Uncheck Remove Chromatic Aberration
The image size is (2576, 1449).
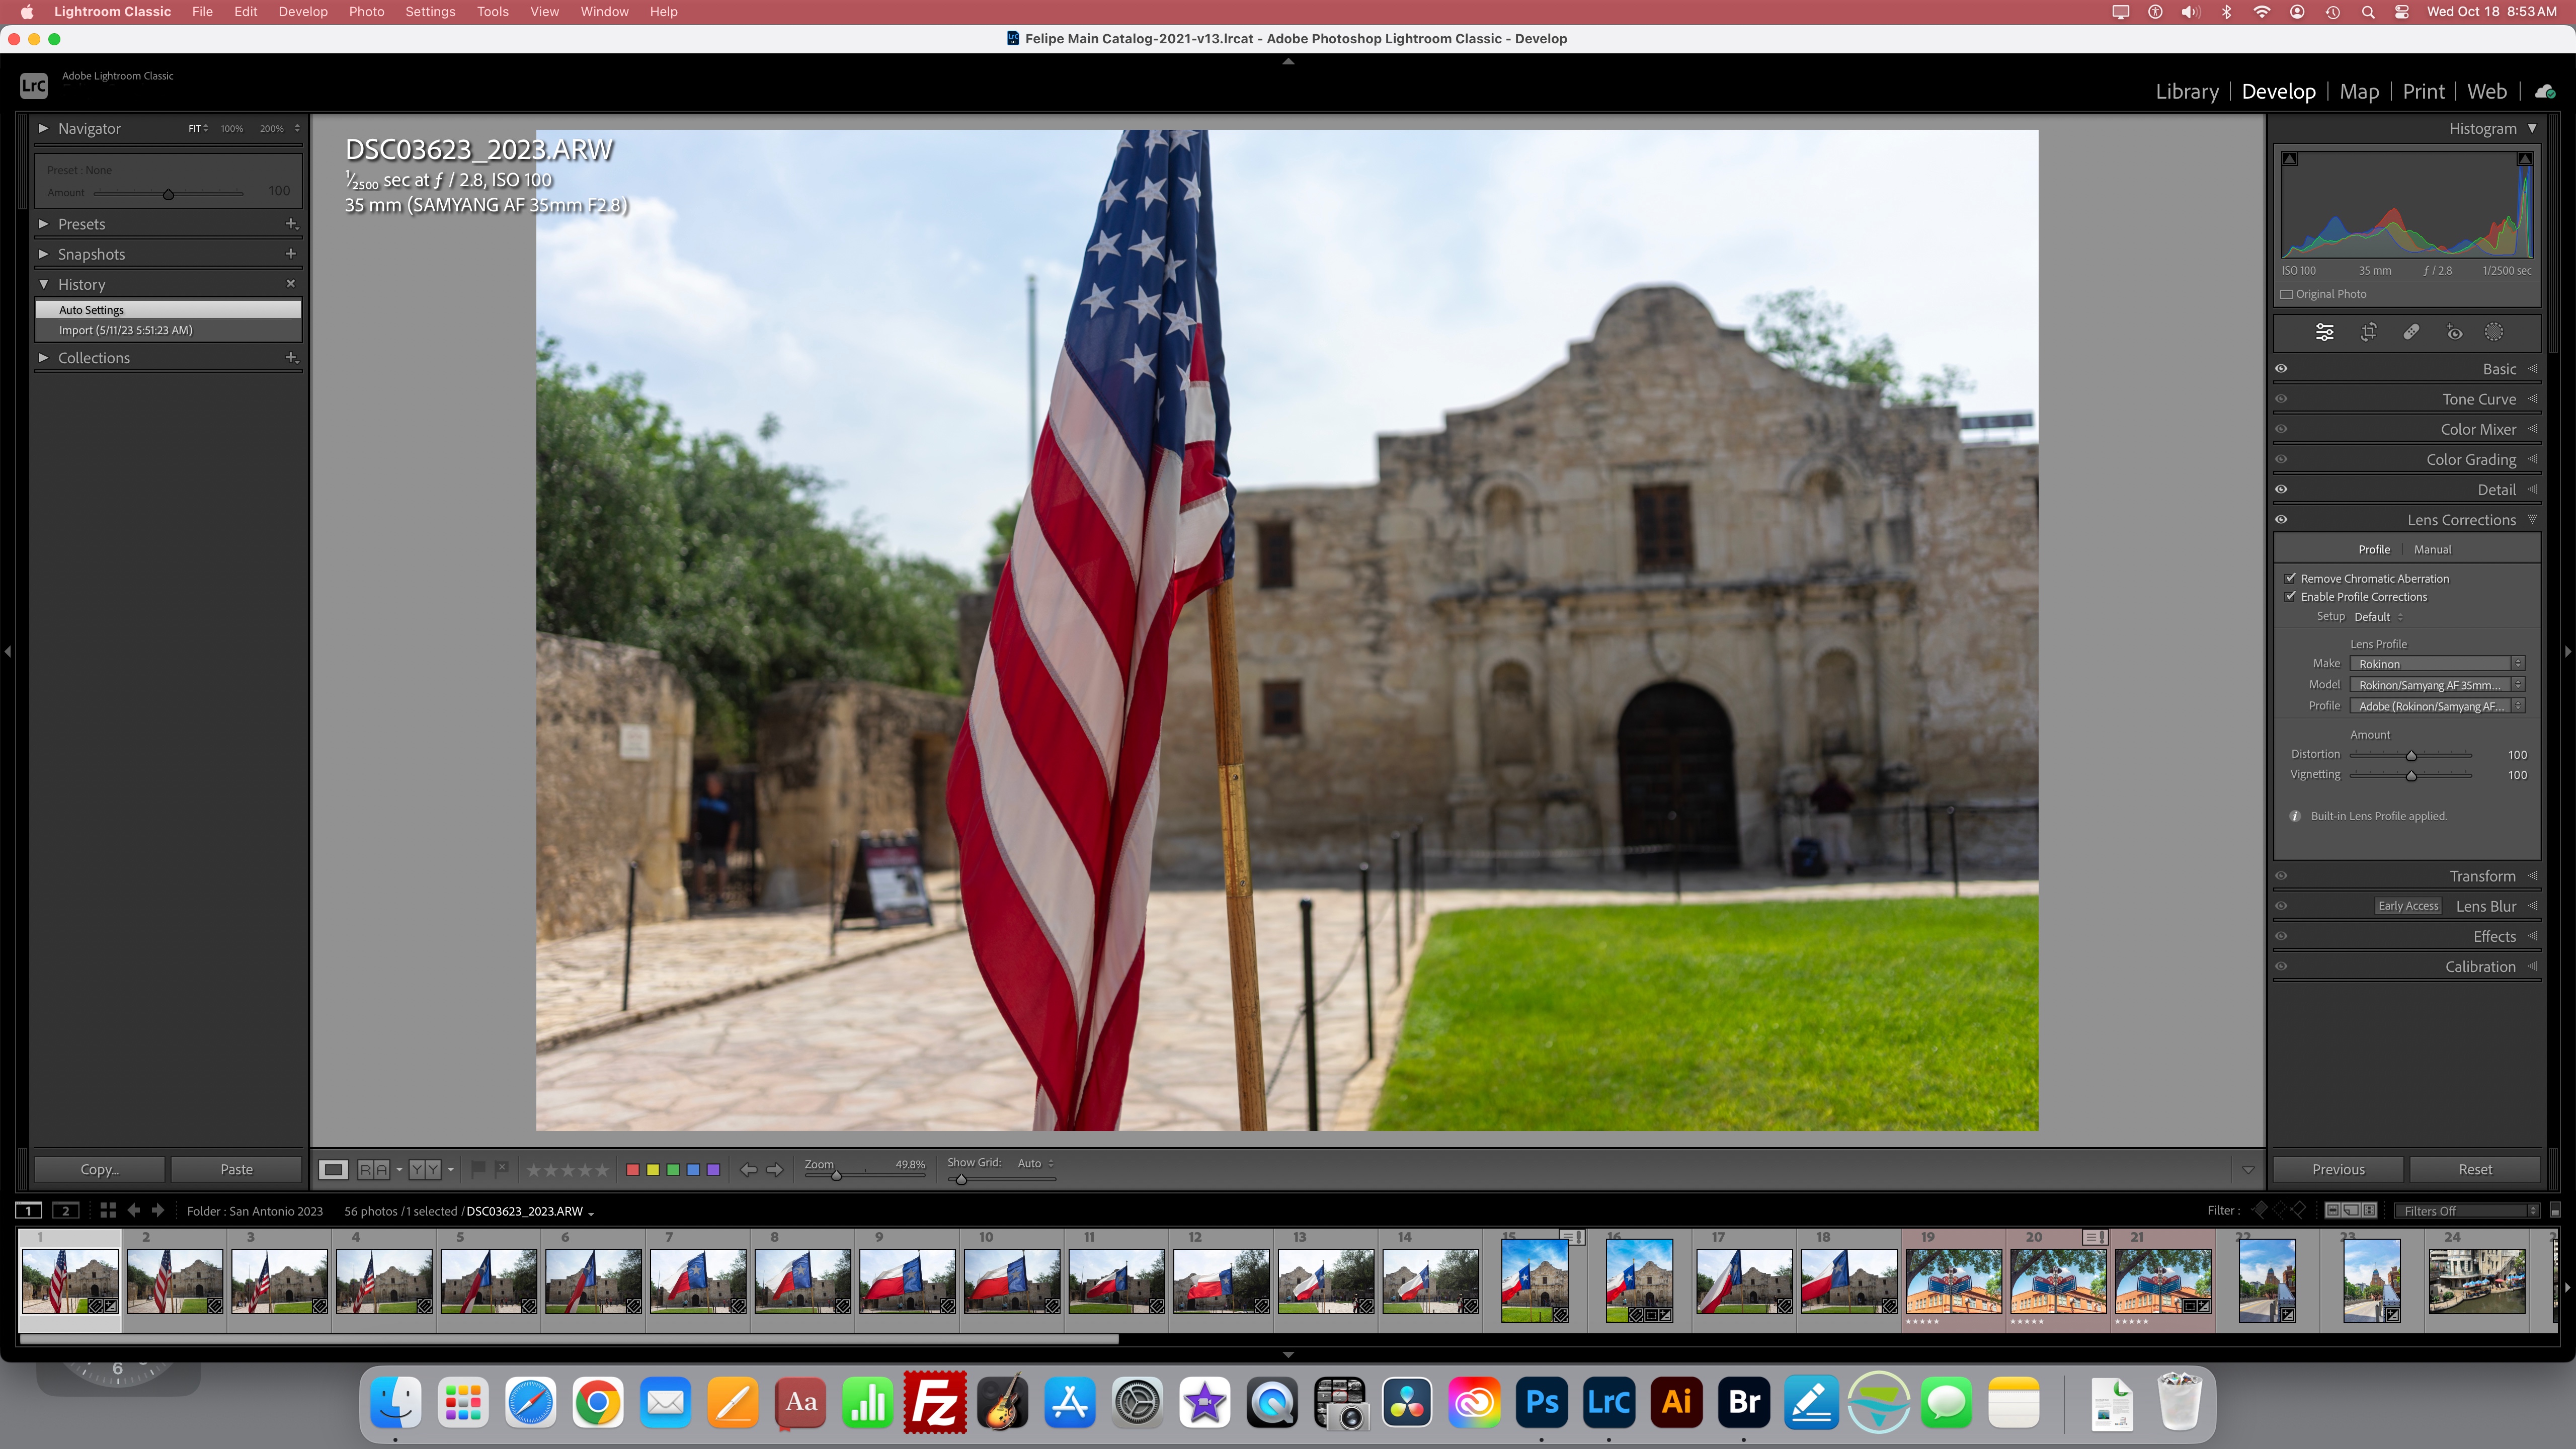point(2291,578)
